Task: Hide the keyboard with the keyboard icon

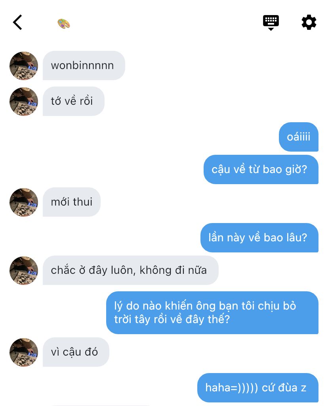Action: coord(271,23)
